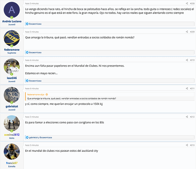Viewport: 196px width, 169px height.
Task: Click share icon on post #212
Action: [187, 117]
